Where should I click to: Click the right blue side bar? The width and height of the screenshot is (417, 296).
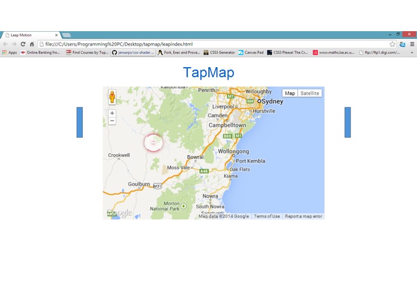coord(347,122)
